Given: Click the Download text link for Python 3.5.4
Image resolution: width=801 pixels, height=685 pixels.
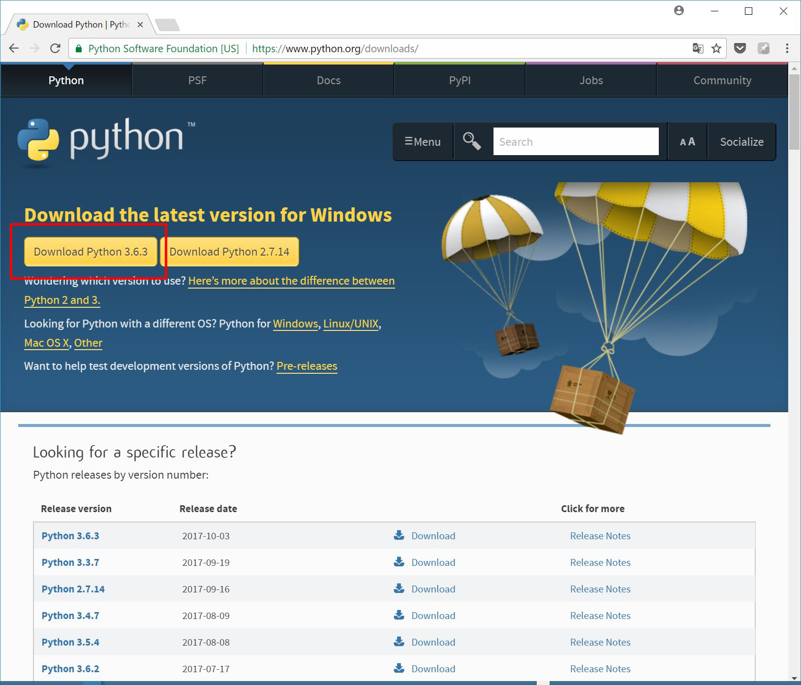Looking at the screenshot, I should click(x=433, y=642).
